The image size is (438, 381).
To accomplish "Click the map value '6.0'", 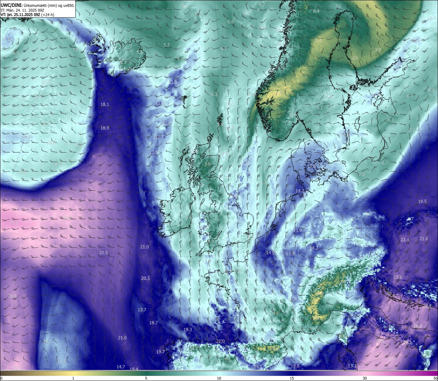I will 231,22.
